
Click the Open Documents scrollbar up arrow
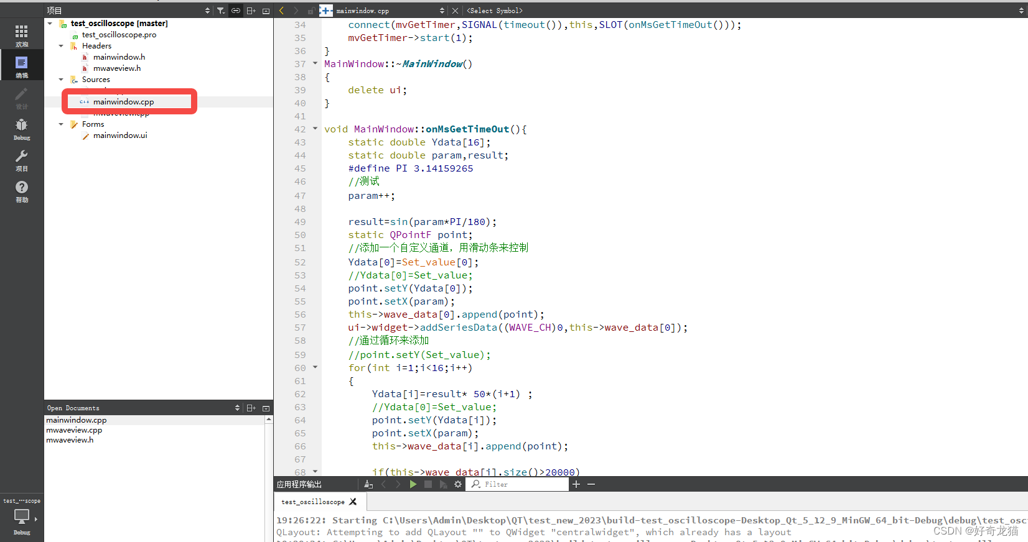pos(269,420)
